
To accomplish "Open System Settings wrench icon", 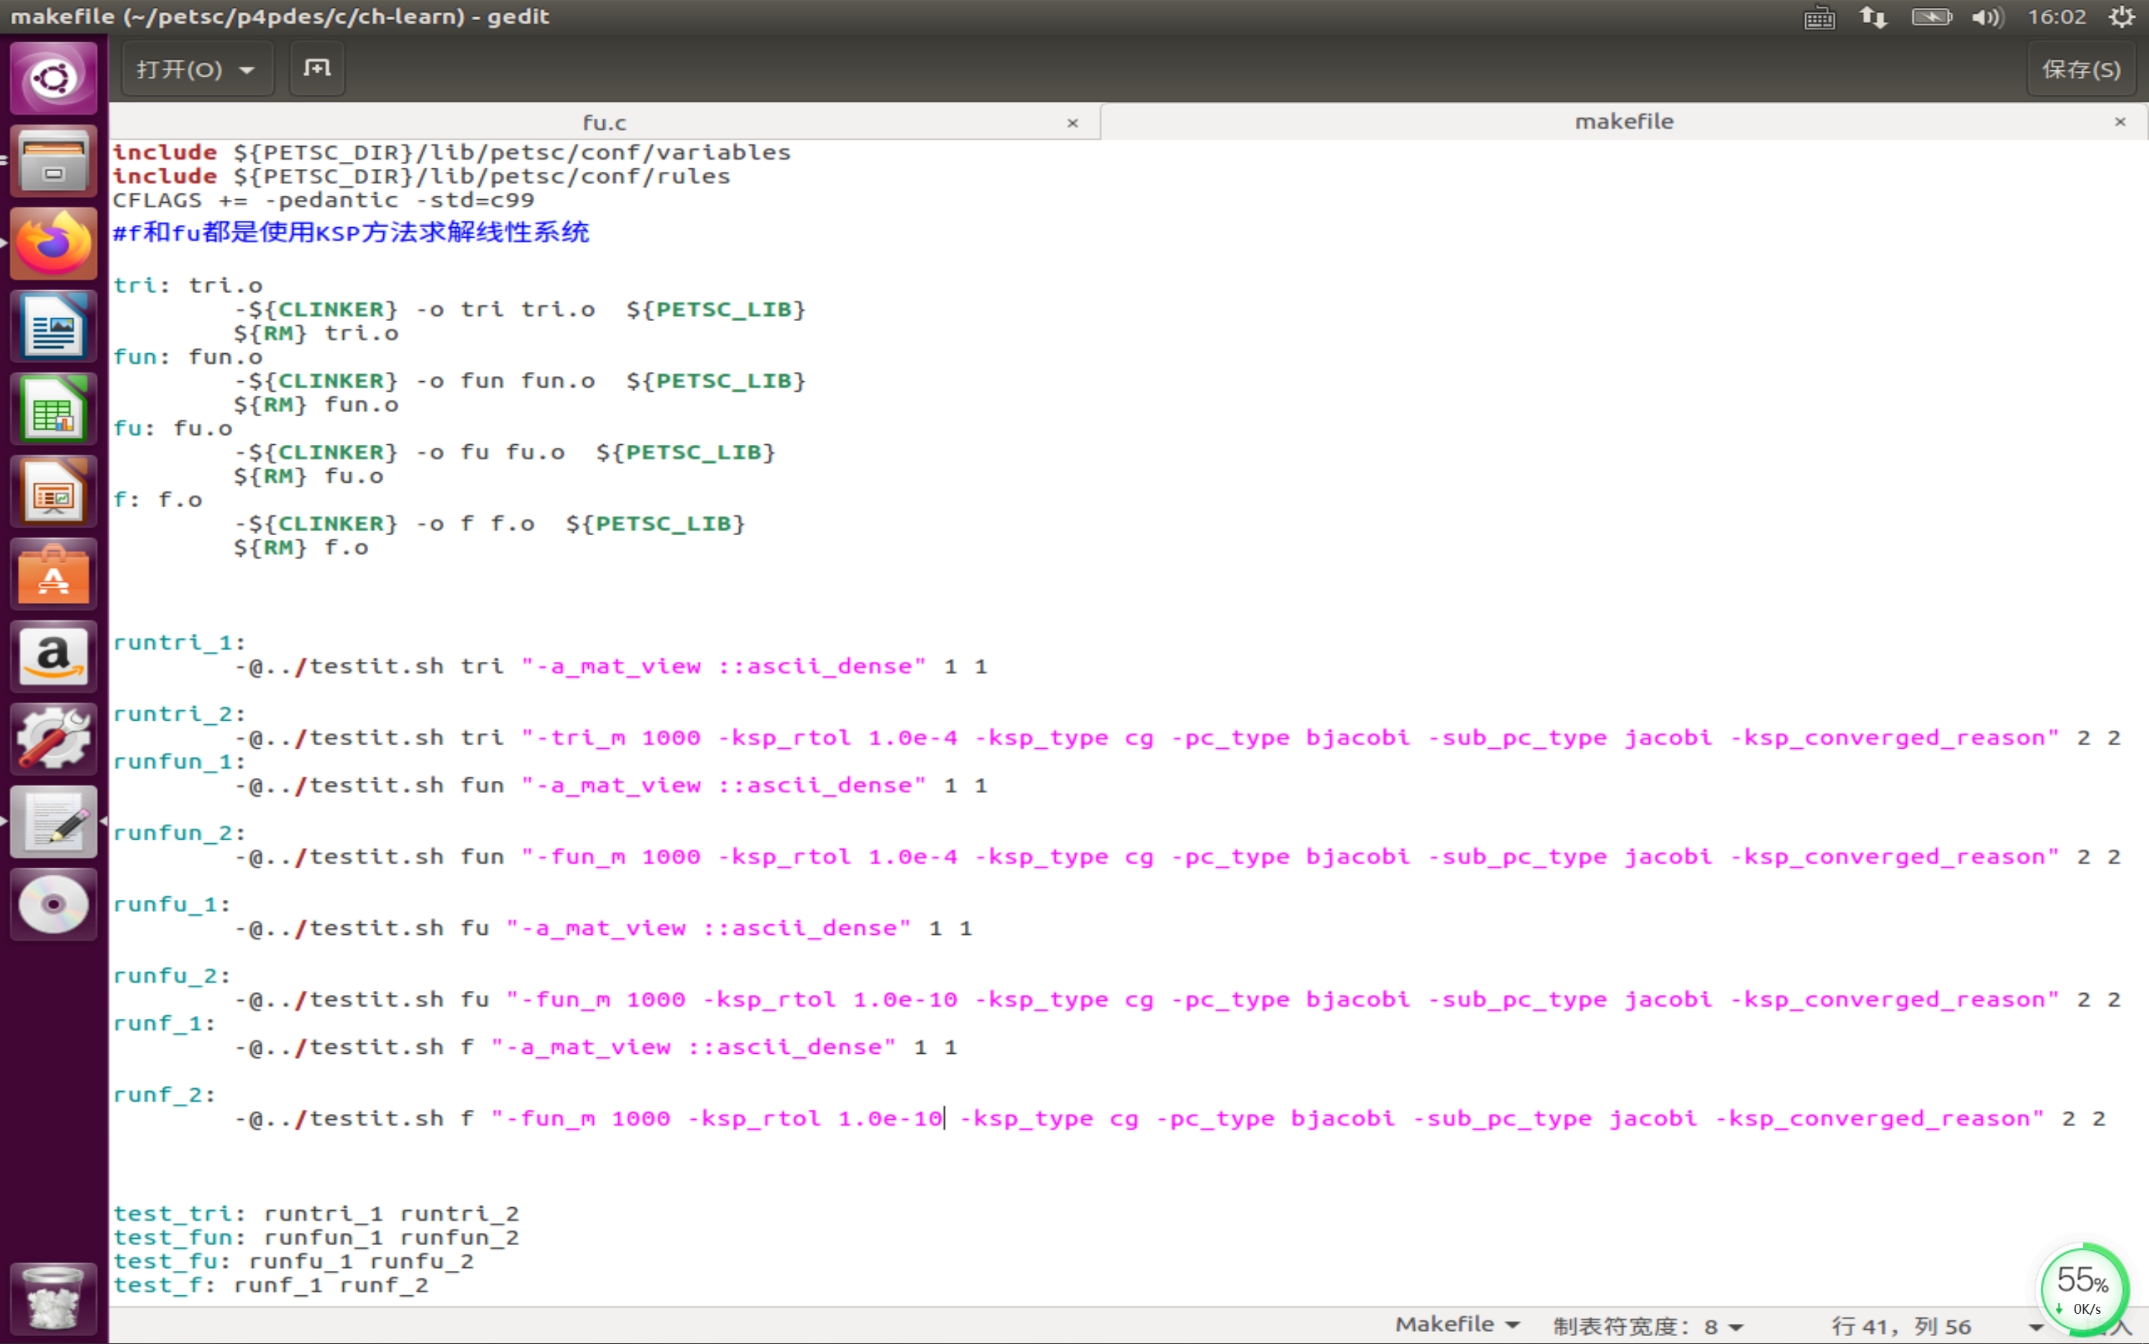I will pyautogui.click(x=53, y=739).
